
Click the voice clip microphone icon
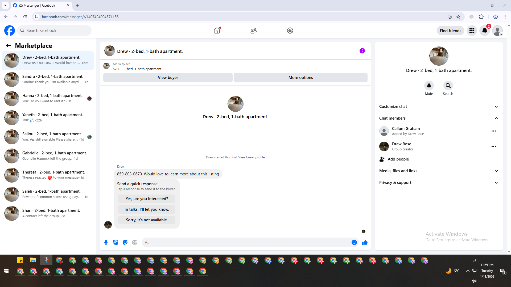click(x=106, y=242)
